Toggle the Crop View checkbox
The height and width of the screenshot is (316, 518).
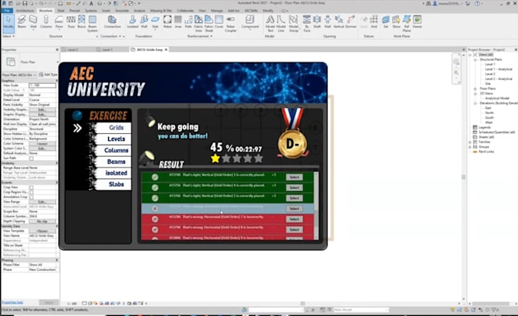click(x=31, y=187)
